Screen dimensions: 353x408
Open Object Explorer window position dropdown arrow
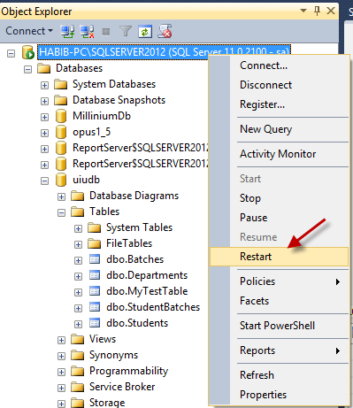coord(303,11)
